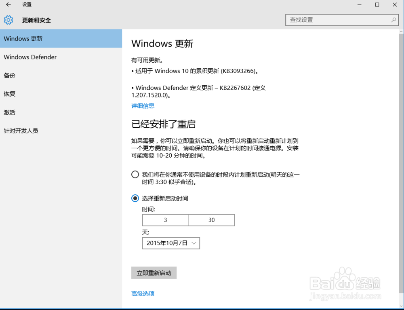404x310 pixels.
Task: Click the 立即重新启动 button
Action: [x=154, y=273]
